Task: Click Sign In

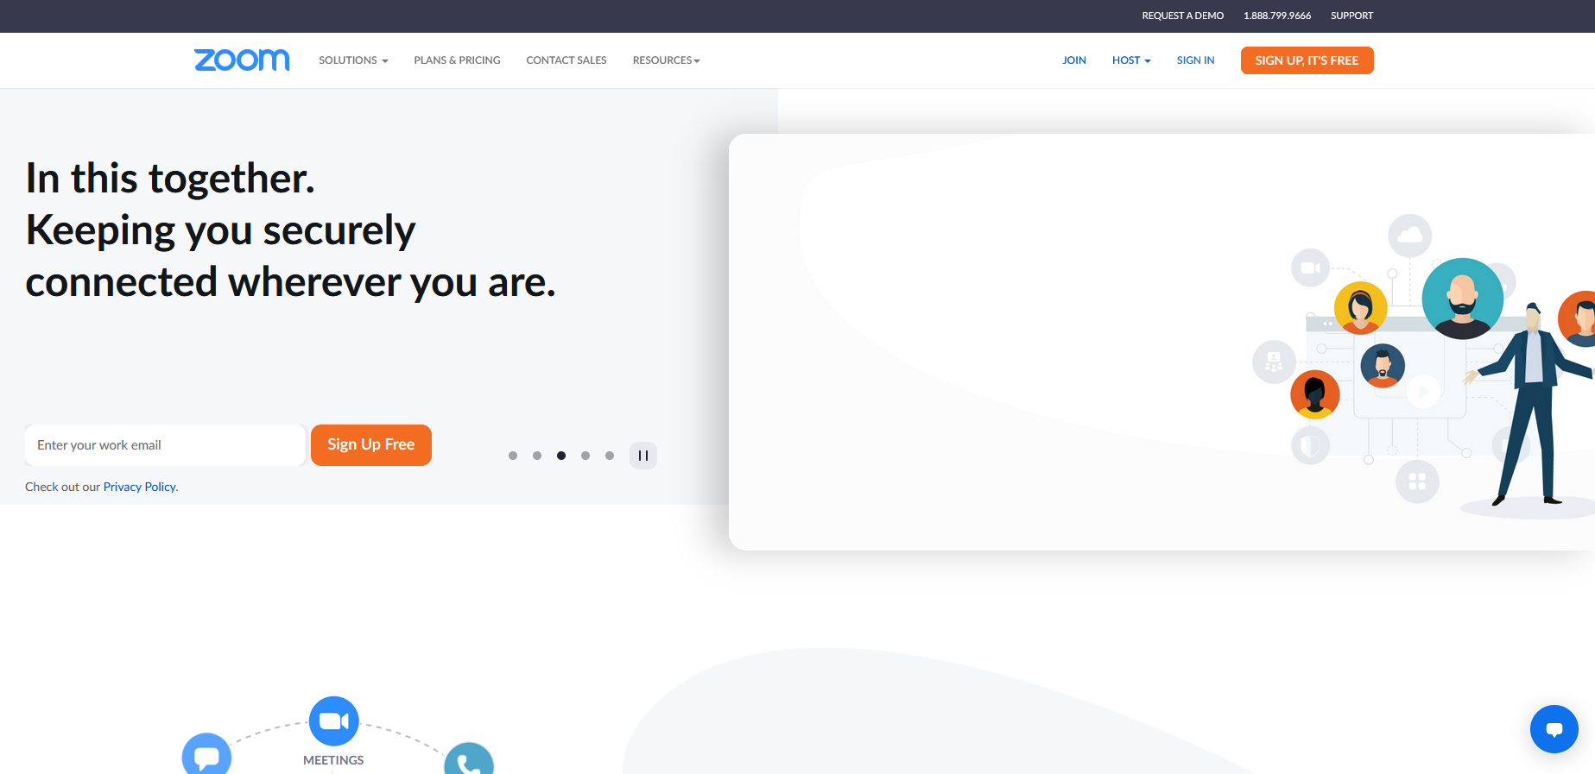Action: pyautogui.click(x=1195, y=60)
